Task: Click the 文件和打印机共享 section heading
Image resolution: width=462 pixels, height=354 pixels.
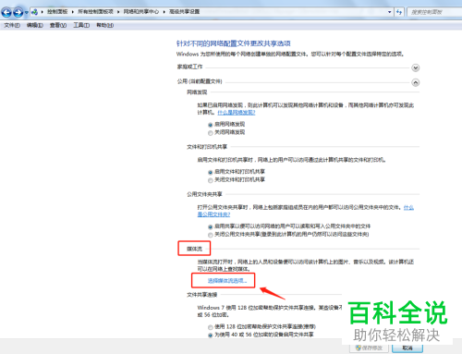Action: (x=207, y=147)
